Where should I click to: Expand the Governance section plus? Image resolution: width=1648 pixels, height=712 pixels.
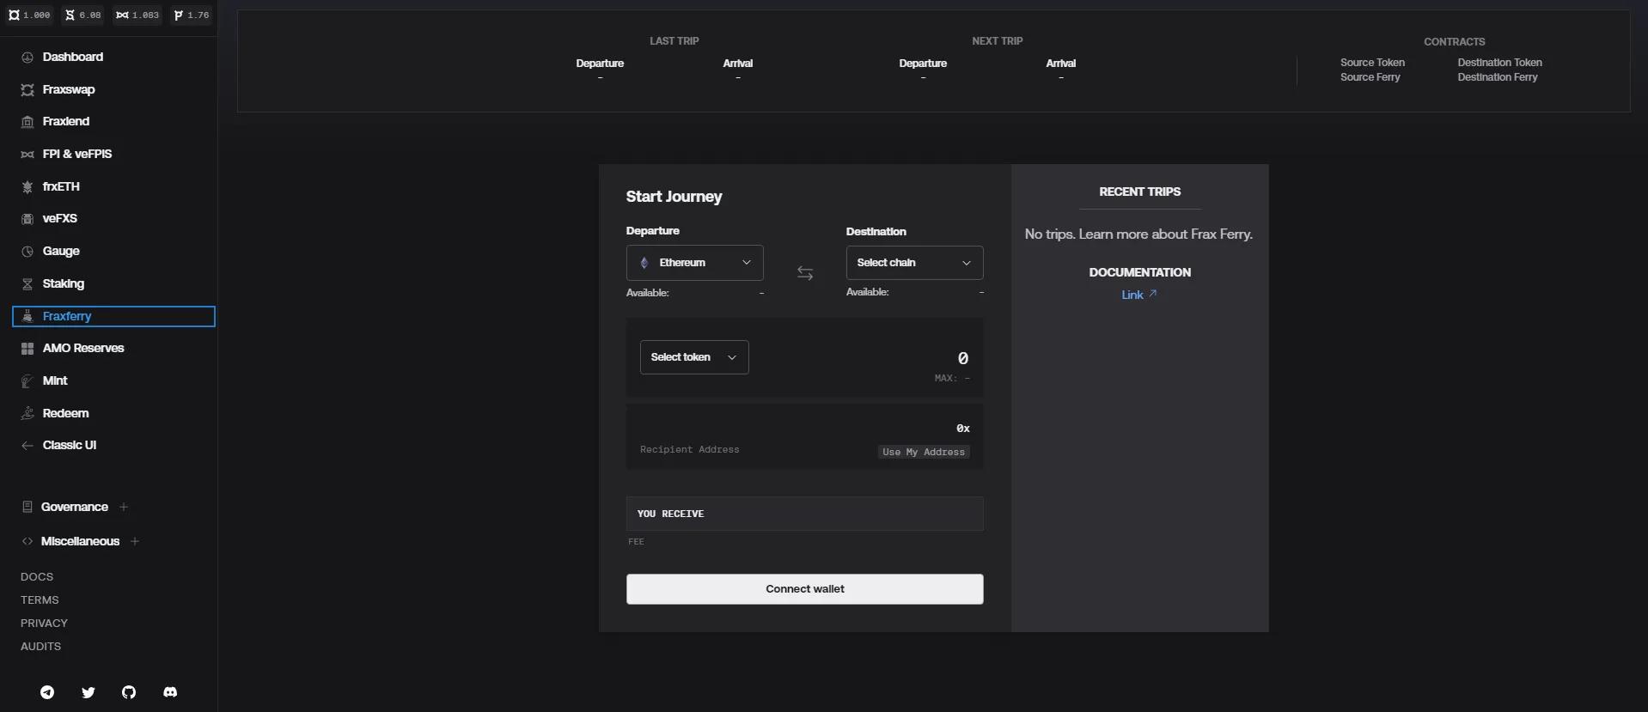tap(124, 508)
